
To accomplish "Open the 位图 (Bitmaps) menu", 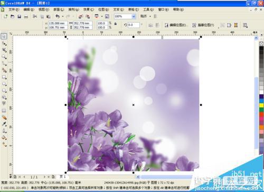I will click(103, 10).
